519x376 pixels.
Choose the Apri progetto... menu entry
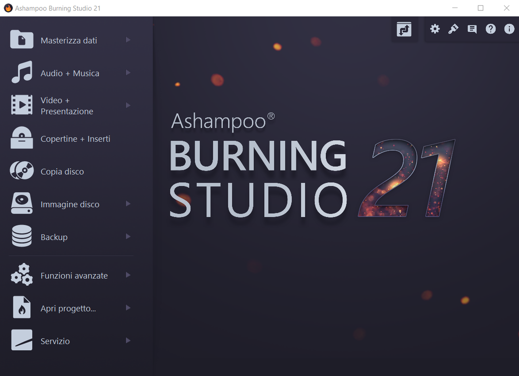pos(71,308)
